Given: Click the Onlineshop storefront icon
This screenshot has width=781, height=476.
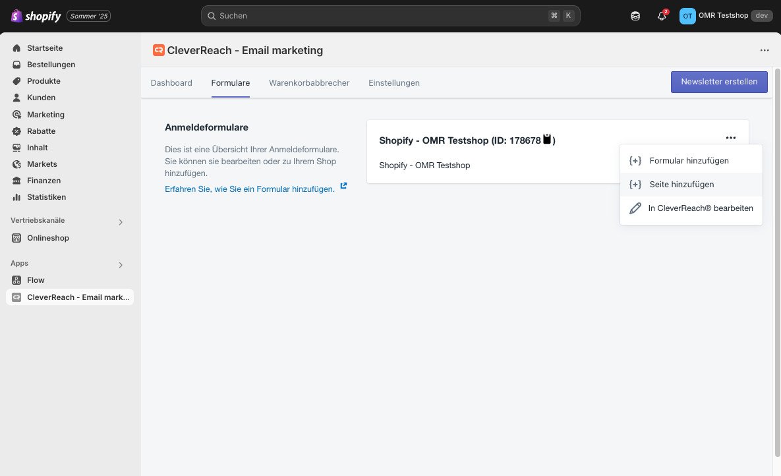Looking at the screenshot, I should point(16,238).
